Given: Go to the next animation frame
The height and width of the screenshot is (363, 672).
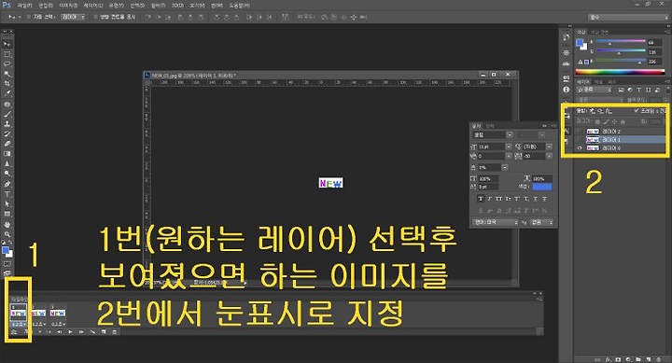Looking at the screenshot, I should (81, 331).
